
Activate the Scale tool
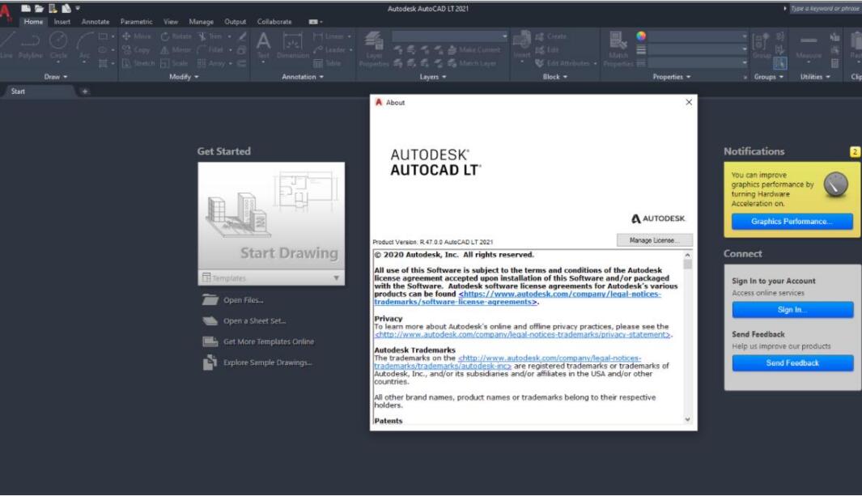click(x=174, y=63)
